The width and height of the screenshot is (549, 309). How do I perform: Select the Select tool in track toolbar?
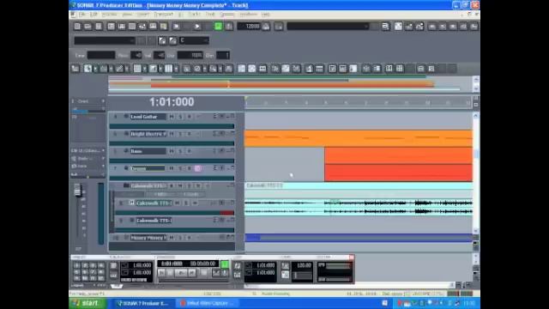(x=87, y=69)
